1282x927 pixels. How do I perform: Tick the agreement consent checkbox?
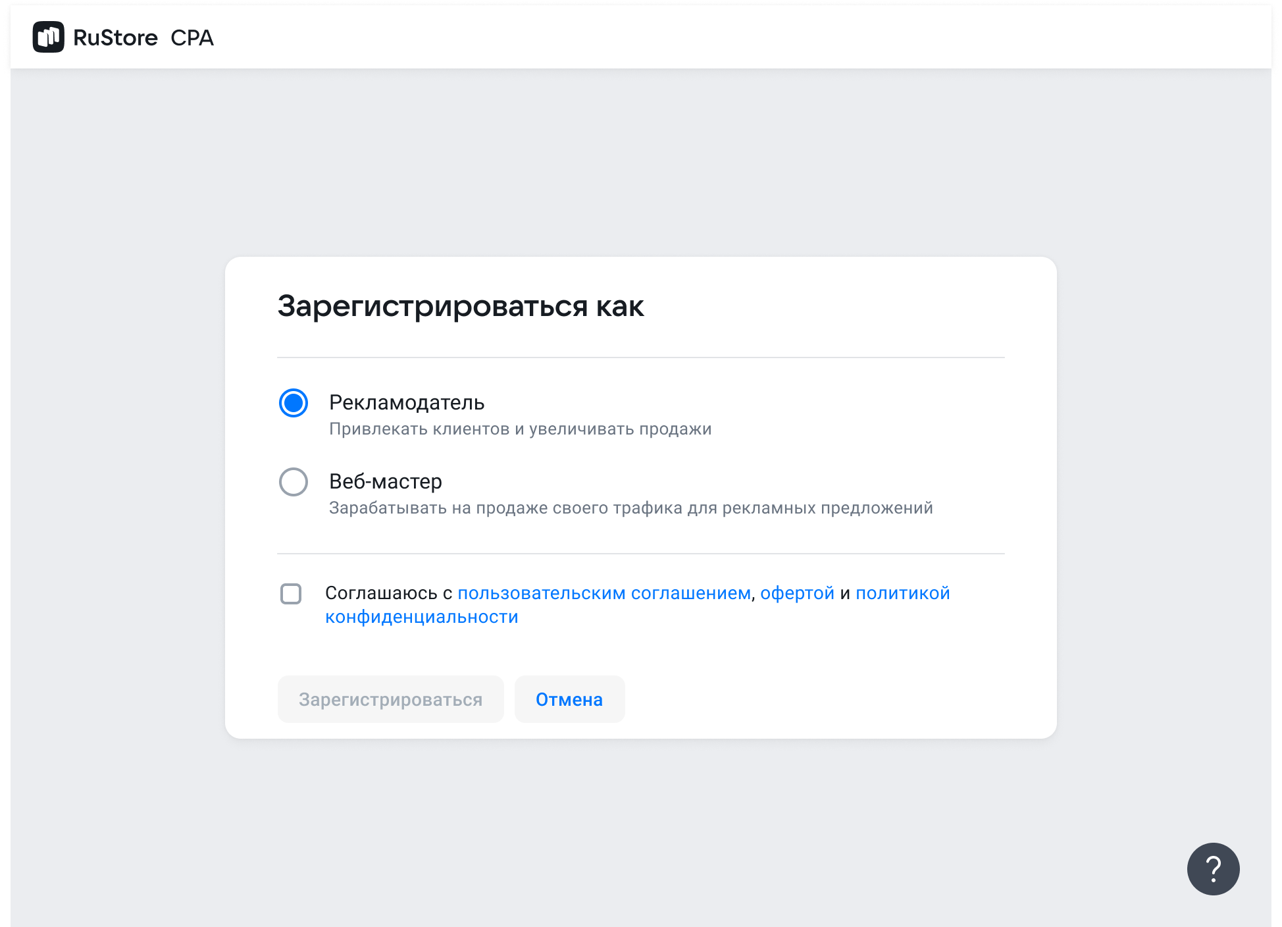(x=291, y=594)
